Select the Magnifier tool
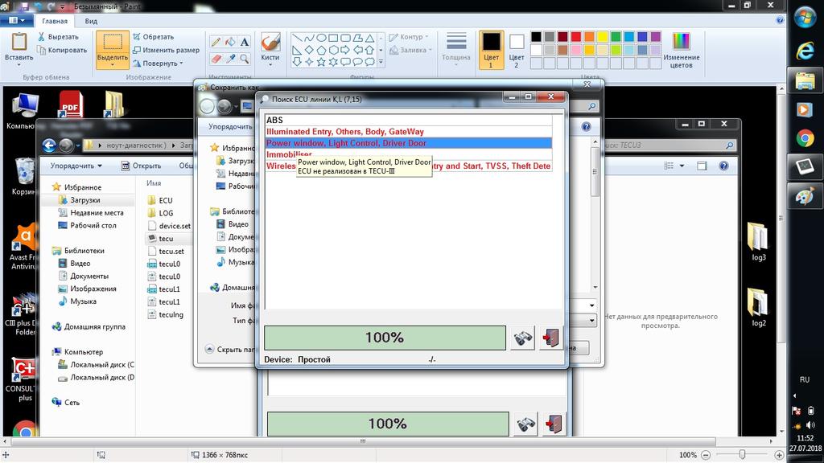 tap(245, 59)
